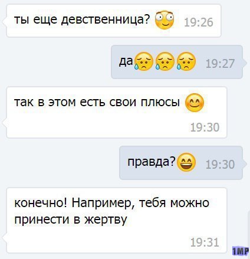Screen dimensions: 250x259
Task: Click the 1MP watermark logo
Action: click(x=241, y=251)
